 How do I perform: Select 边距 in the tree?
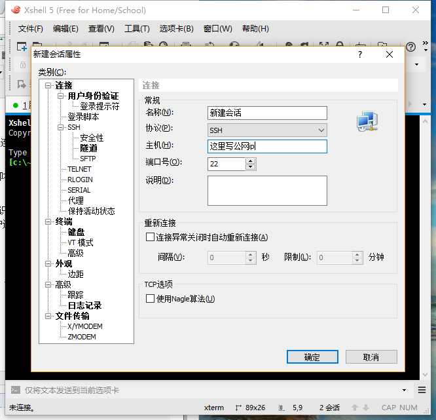[x=75, y=274]
